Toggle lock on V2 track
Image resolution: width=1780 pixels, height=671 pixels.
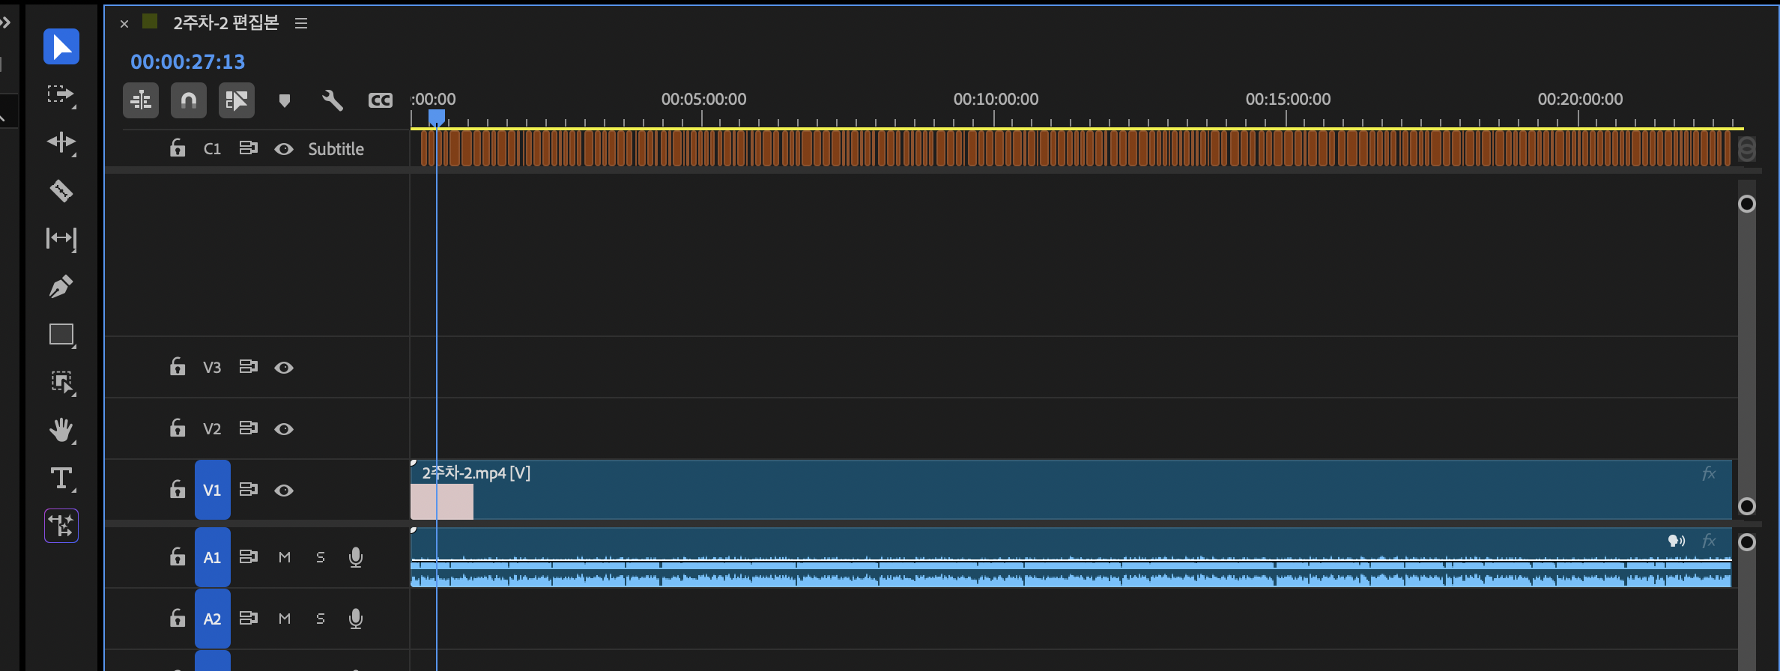point(178,428)
